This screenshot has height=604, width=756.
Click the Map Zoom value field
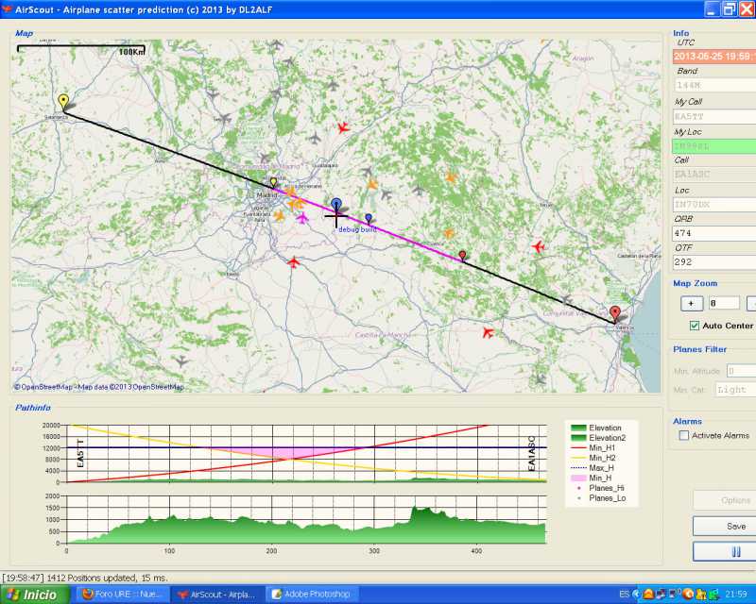(x=724, y=303)
